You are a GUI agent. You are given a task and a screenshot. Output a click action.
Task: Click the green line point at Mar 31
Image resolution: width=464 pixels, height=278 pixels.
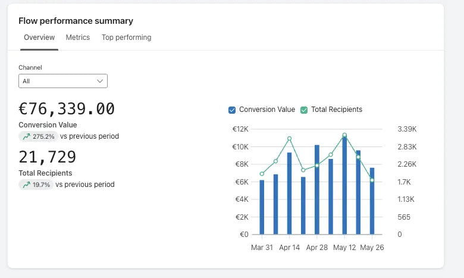tap(262, 174)
